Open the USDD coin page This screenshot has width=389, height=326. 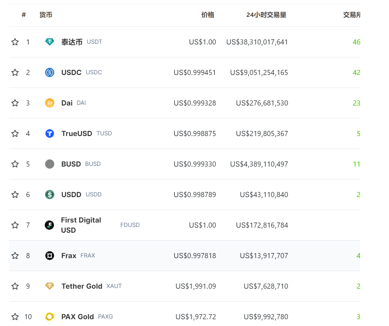coord(71,194)
